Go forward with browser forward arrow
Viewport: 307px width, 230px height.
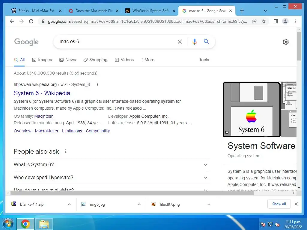pos(22,21)
